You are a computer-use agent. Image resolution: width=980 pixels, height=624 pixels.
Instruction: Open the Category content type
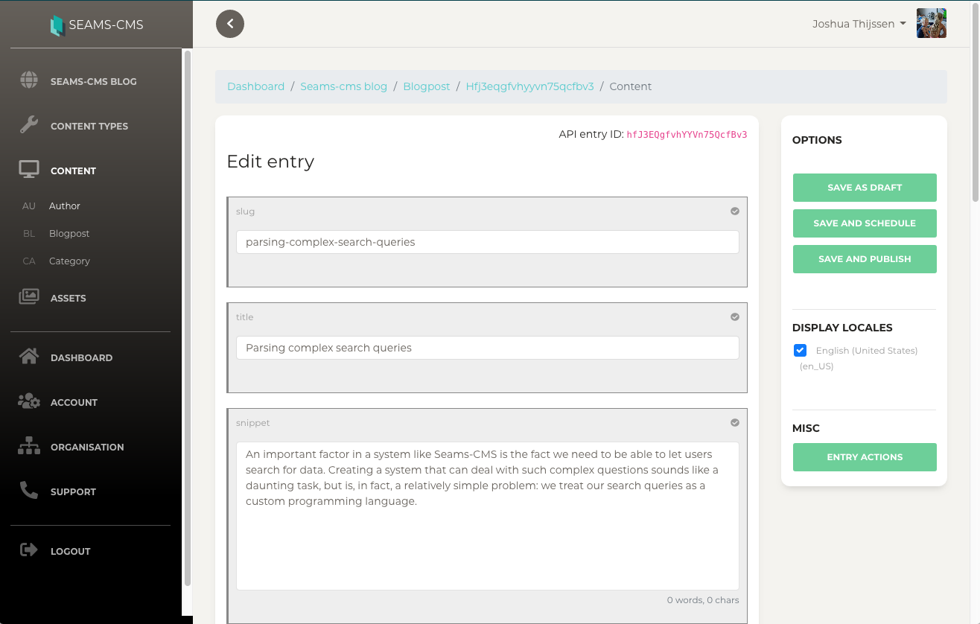coord(69,261)
